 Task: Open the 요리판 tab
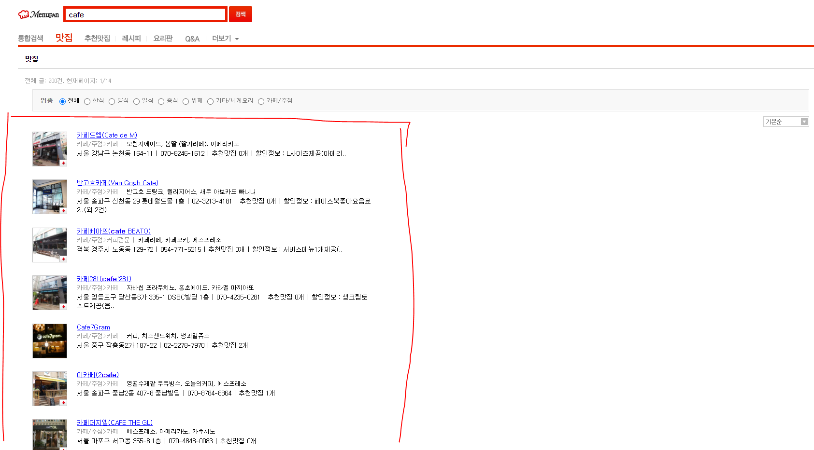pos(163,38)
